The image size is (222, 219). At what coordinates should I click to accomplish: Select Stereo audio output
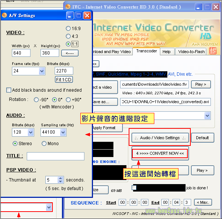pyautogui.click(x=15, y=144)
